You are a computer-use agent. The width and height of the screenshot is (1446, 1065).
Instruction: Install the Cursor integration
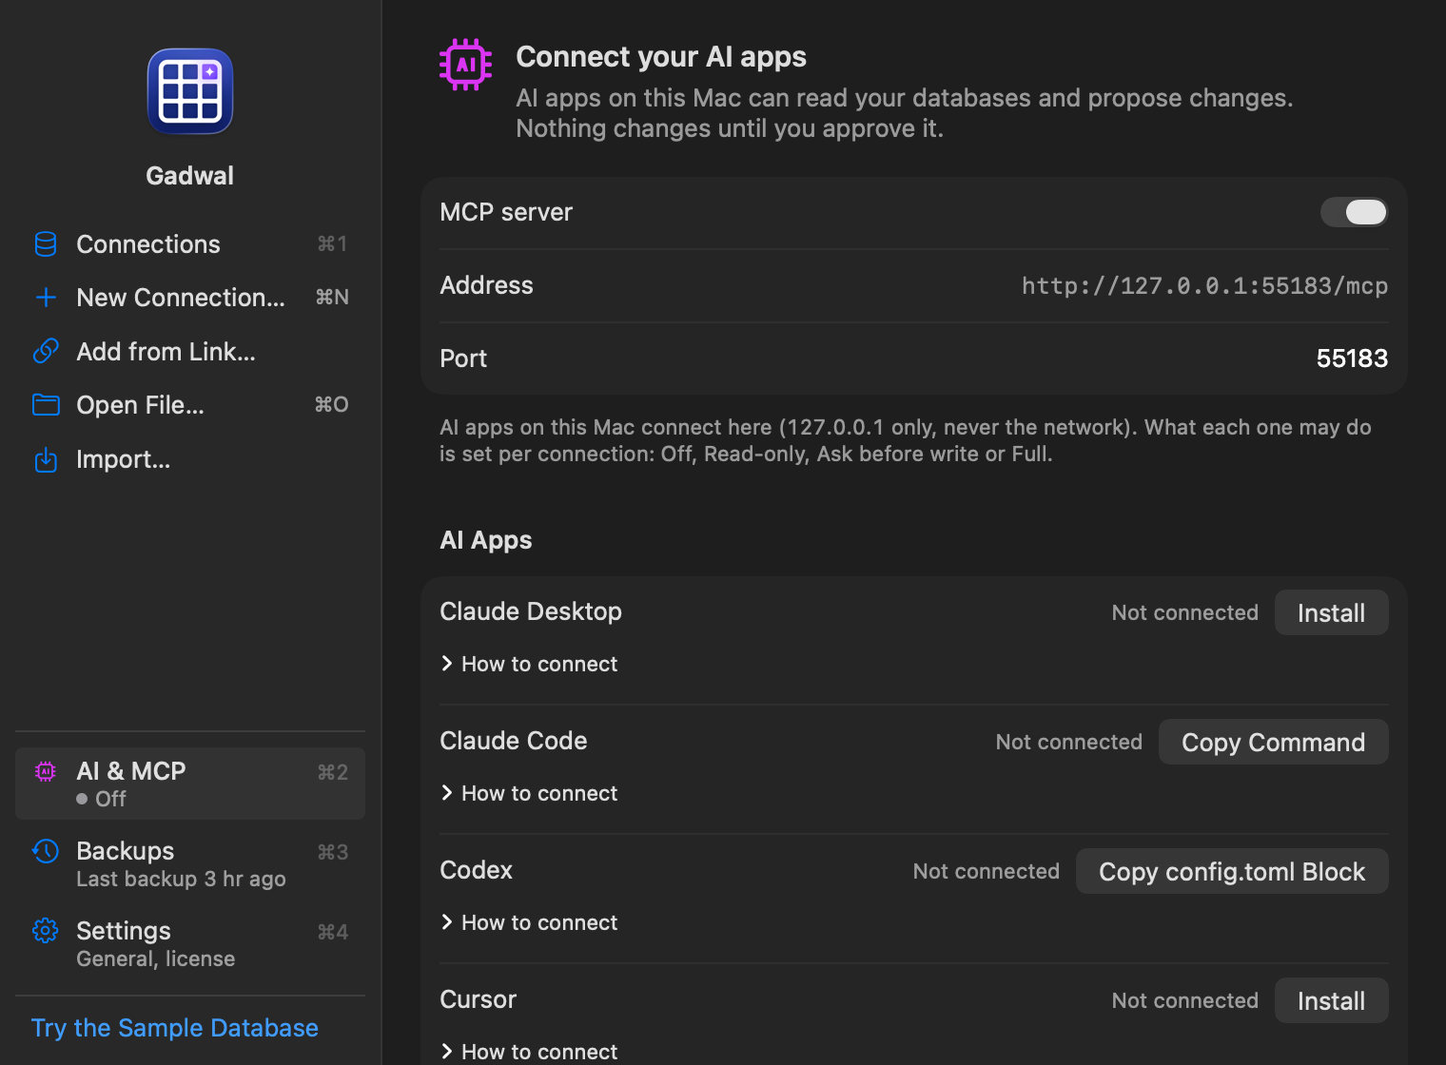pyautogui.click(x=1331, y=1000)
